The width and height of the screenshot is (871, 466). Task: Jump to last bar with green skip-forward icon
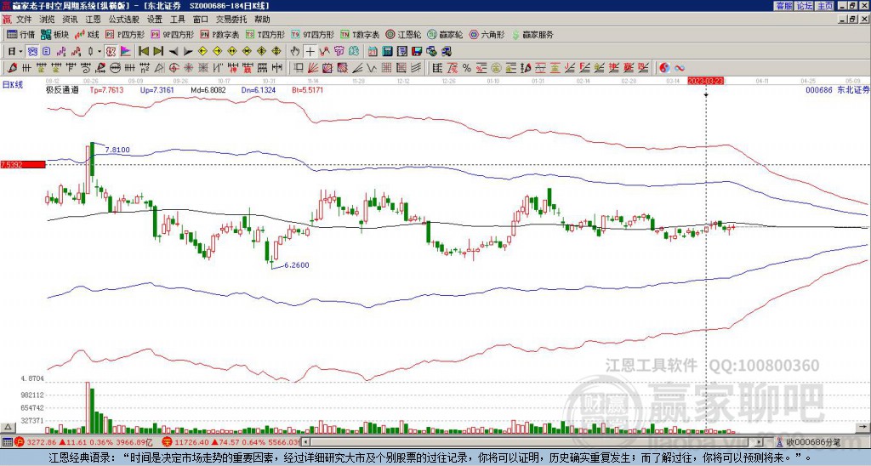tap(158, 52)
